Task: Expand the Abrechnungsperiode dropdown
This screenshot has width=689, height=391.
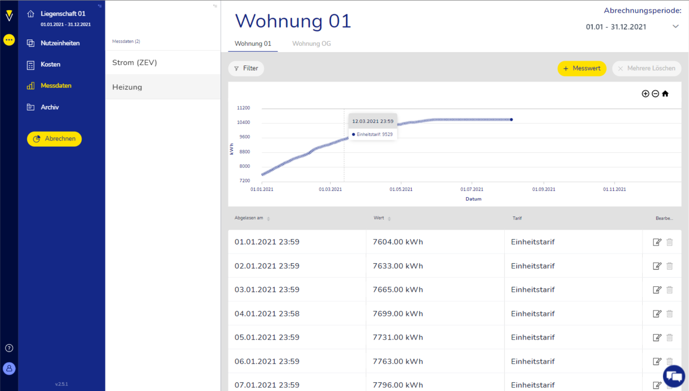Action: (x=675, y=27)
